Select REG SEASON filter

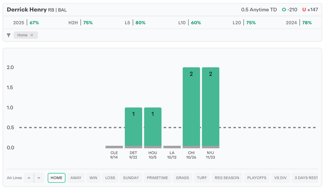tap(227, 178)
